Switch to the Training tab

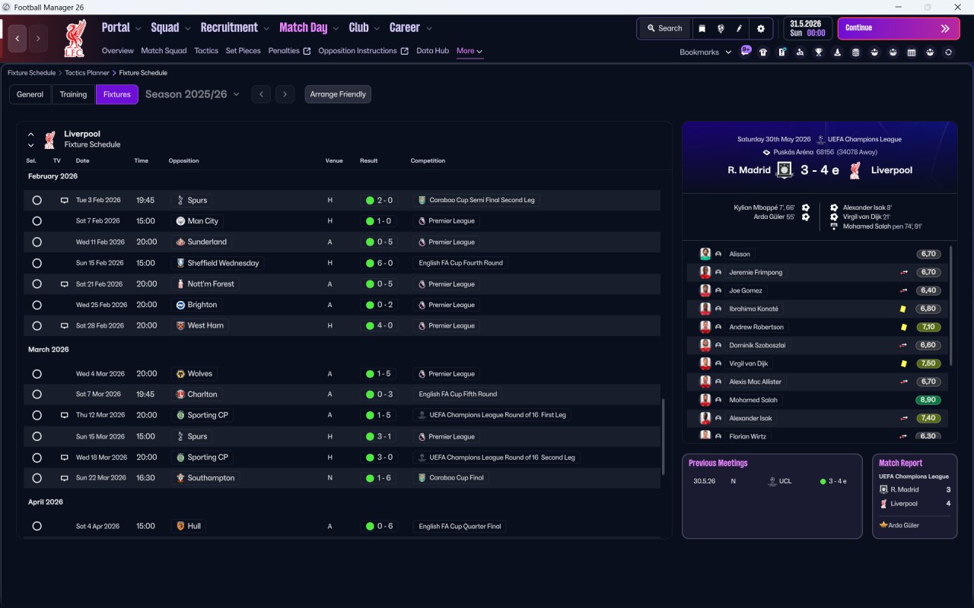click(x=73, y=94)
